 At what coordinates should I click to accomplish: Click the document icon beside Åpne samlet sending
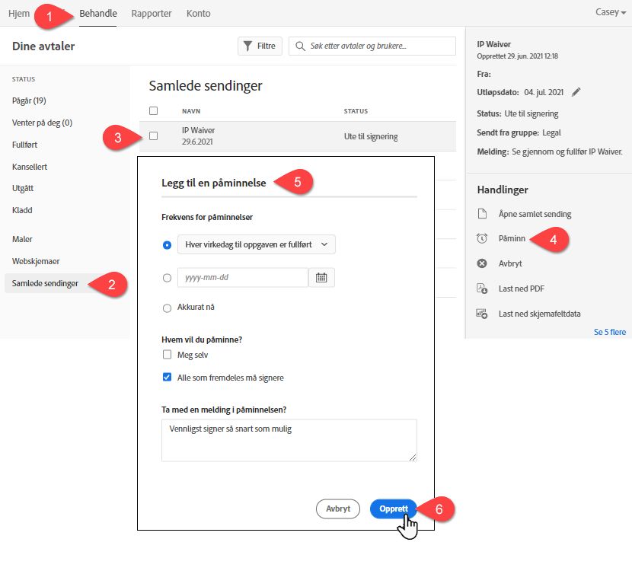482,214
